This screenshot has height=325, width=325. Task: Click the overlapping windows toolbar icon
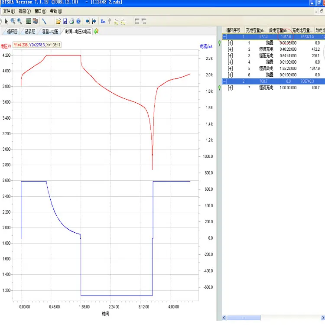click(35, 21)
